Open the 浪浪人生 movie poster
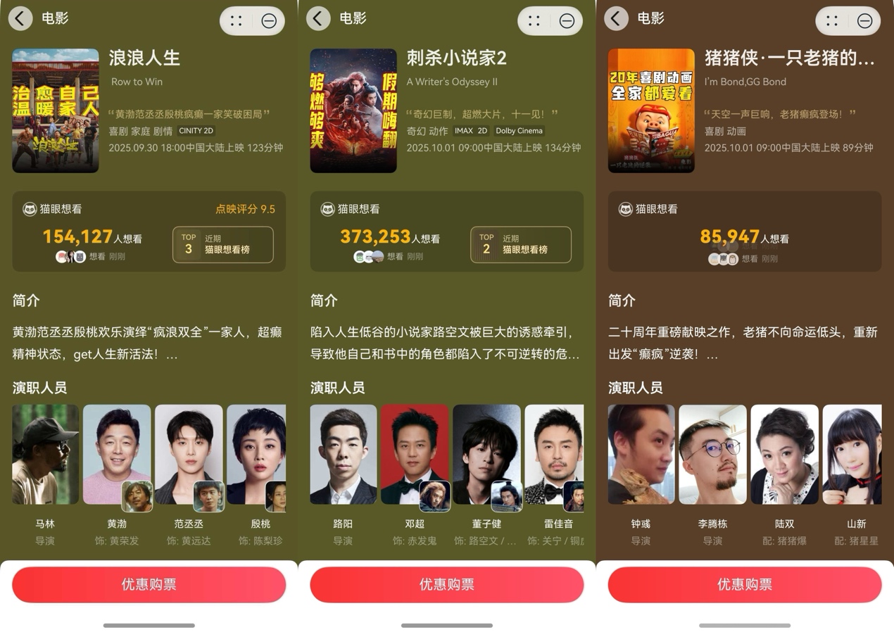 coord(56,110)
